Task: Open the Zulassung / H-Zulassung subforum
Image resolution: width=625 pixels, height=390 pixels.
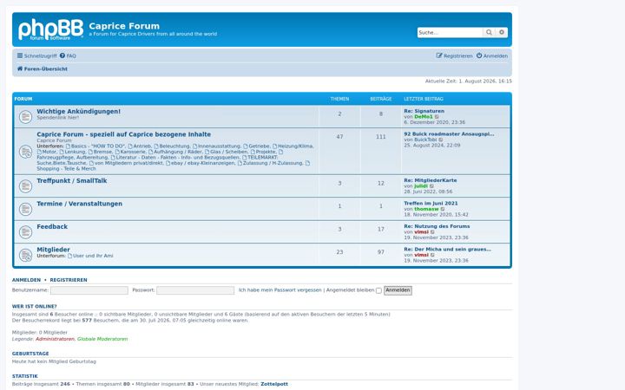Action: 273,163
